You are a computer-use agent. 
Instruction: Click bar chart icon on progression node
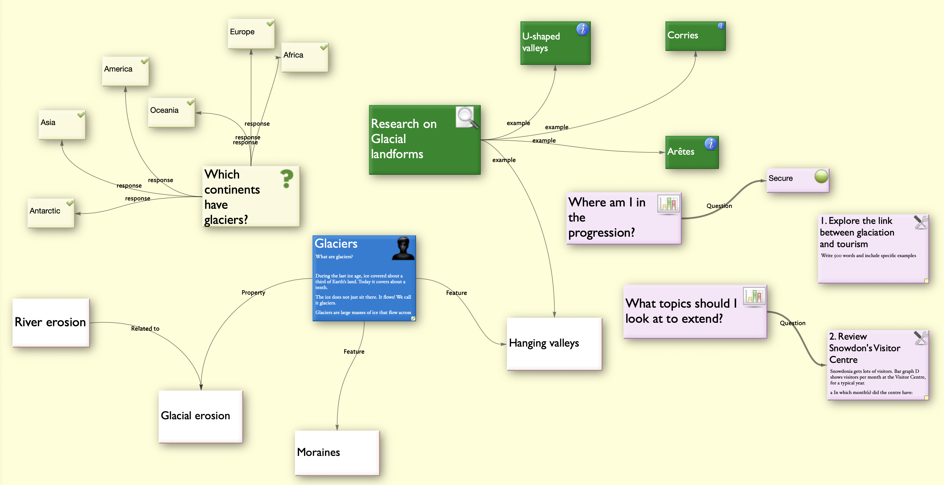click(669, 204)
